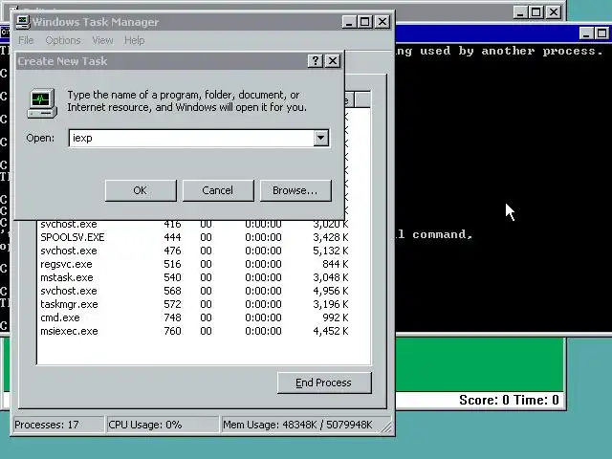
Task: Maximize the background window behind Task Manager
Action: [x=536, y=12]
